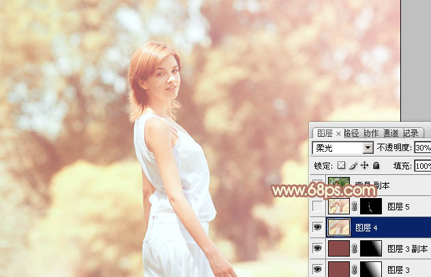The image size is (431, 277).
Task: Hide layer 图层 4 with its eye icon
Action: tap(318, 227)
